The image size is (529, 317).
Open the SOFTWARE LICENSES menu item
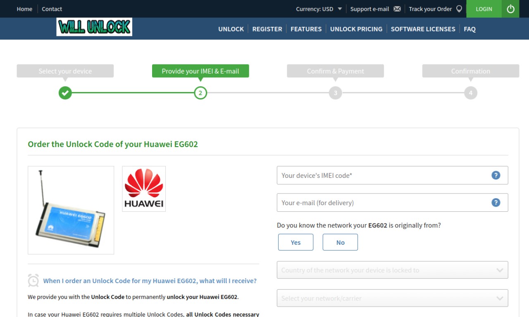(x=423, y=29)
